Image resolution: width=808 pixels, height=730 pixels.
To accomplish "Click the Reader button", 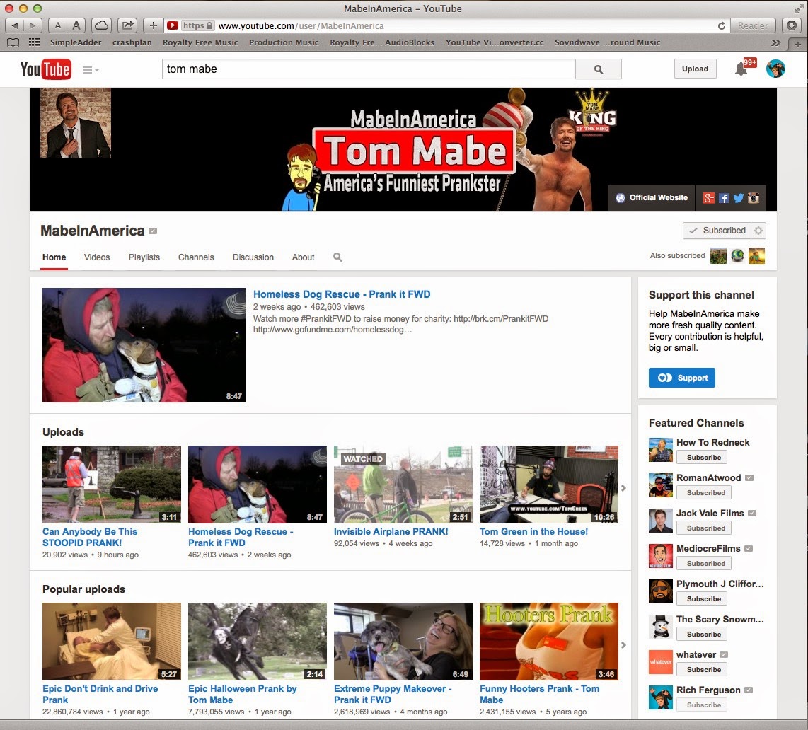I will [x=753, y=25].
